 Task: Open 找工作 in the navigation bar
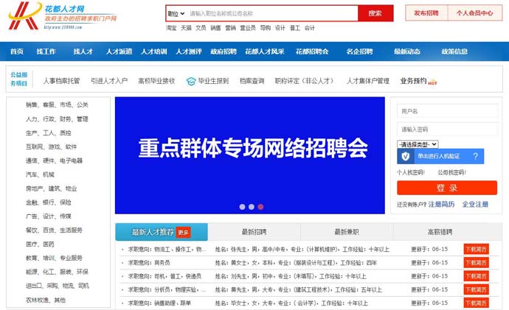46,52
